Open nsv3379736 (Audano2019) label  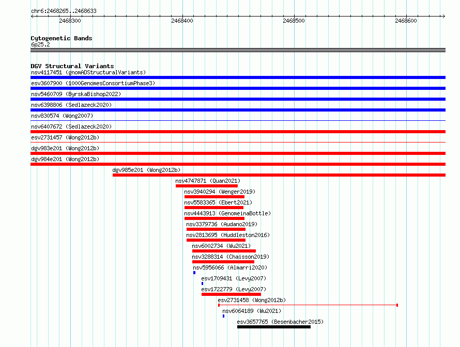coord(222,224)
